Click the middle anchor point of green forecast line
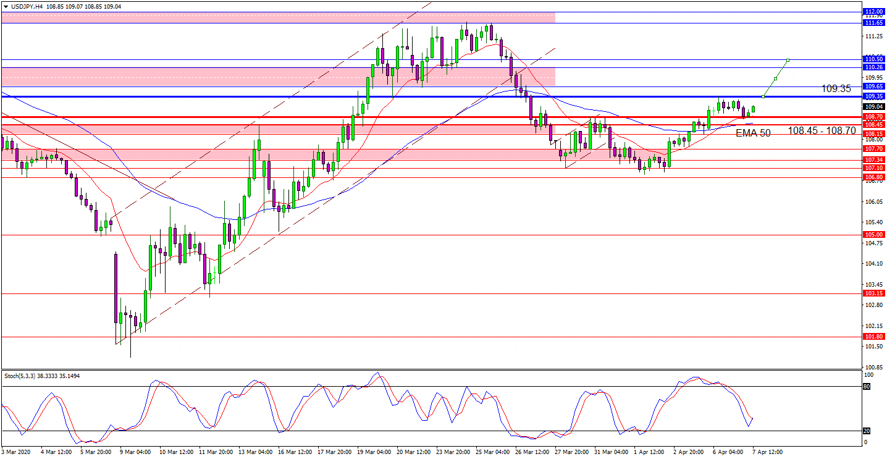The width and height of the screenshot is (887, 459). 775,78
